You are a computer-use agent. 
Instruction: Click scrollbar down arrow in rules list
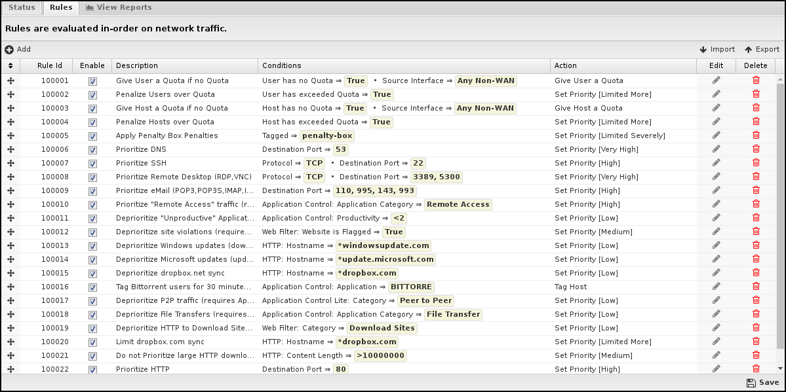[781, 369]
